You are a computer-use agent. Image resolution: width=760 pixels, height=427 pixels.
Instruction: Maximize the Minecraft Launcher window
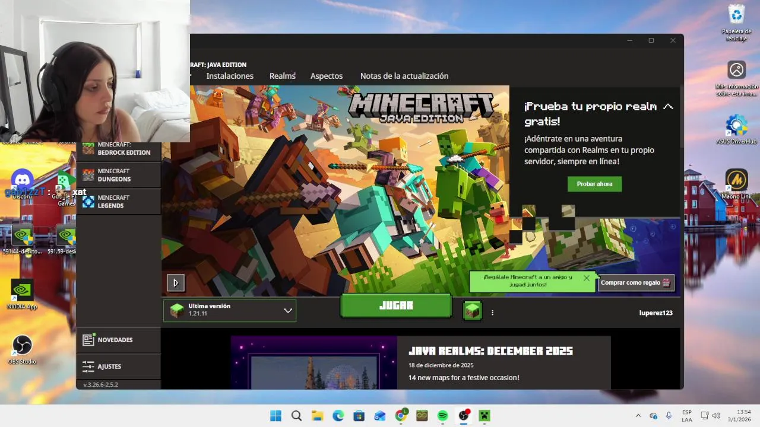coord(651,40)
